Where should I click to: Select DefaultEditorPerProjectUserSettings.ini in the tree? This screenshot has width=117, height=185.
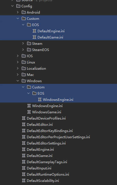(x=58, y=137)
